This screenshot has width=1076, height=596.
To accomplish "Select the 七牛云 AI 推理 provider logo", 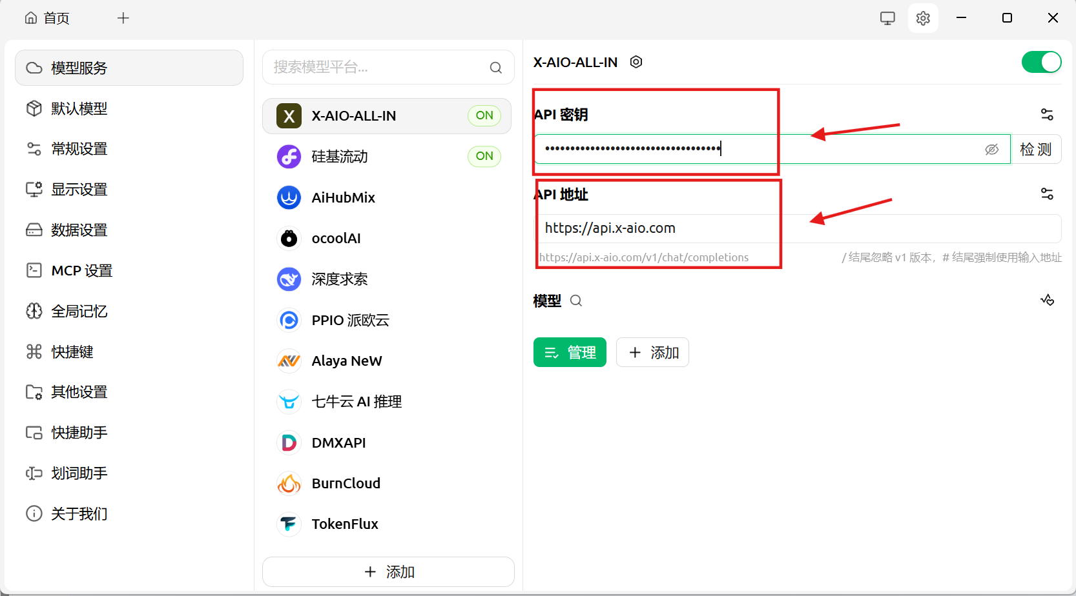I will (289, 402).
